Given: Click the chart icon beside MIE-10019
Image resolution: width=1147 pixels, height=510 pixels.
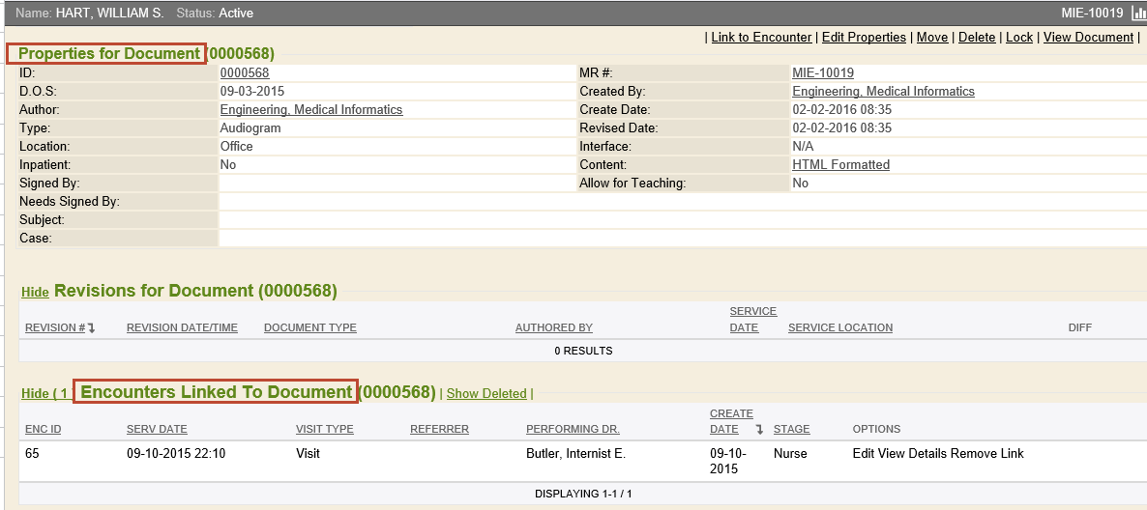Looking at the screenshot, I should (x=1137, y=14).
